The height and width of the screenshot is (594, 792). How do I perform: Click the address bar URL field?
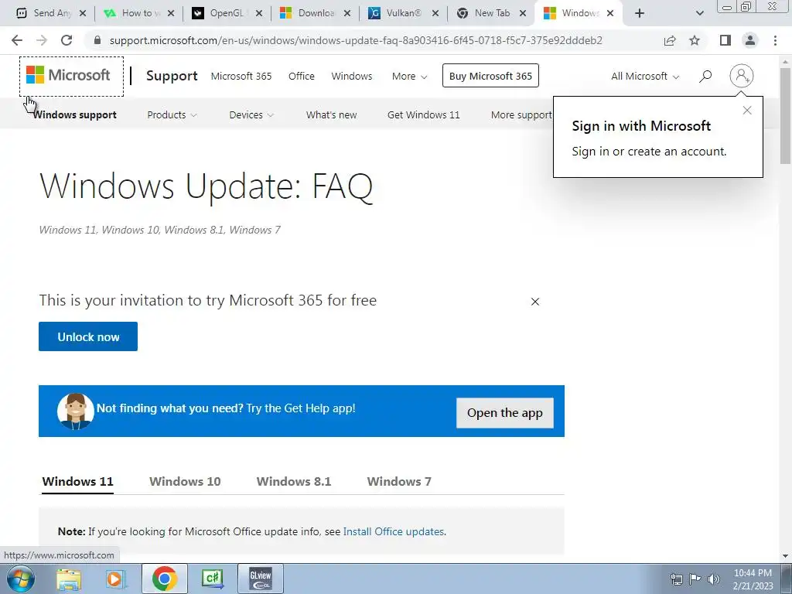pyautogui.click(x=356, y=40)
